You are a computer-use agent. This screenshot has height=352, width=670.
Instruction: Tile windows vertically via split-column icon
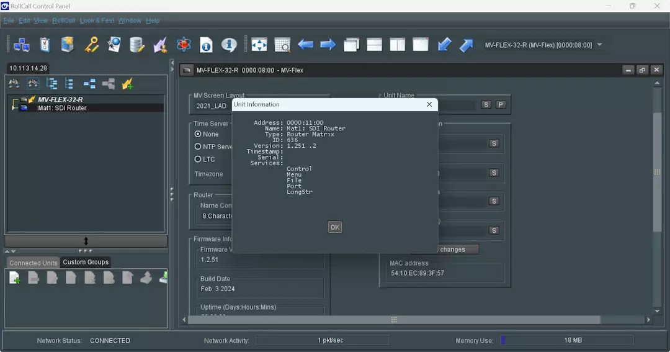pos(398,45)
